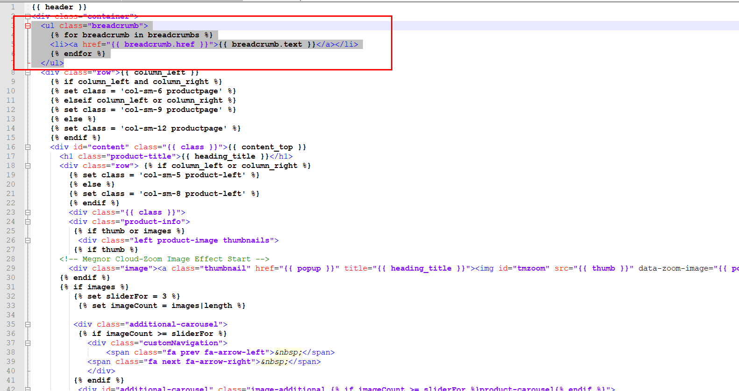Viewport: 739px width, 391px height.
Task: Click the '{{ heading_title }}' in the h1 tag
Action: pos(225,156)
